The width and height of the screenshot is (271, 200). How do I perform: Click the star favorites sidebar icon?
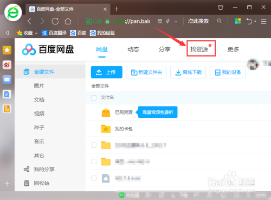(7, 50)
